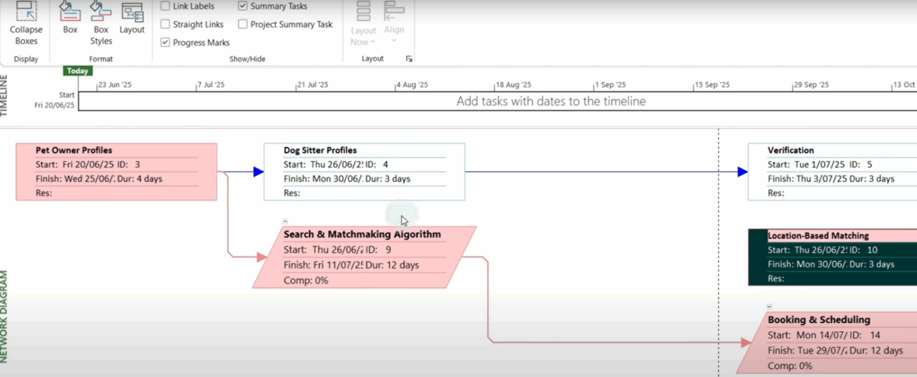Click the Align icon in Layout group
Screen dimensions: 917x377
pyautogui.click(x=394, y=11)
